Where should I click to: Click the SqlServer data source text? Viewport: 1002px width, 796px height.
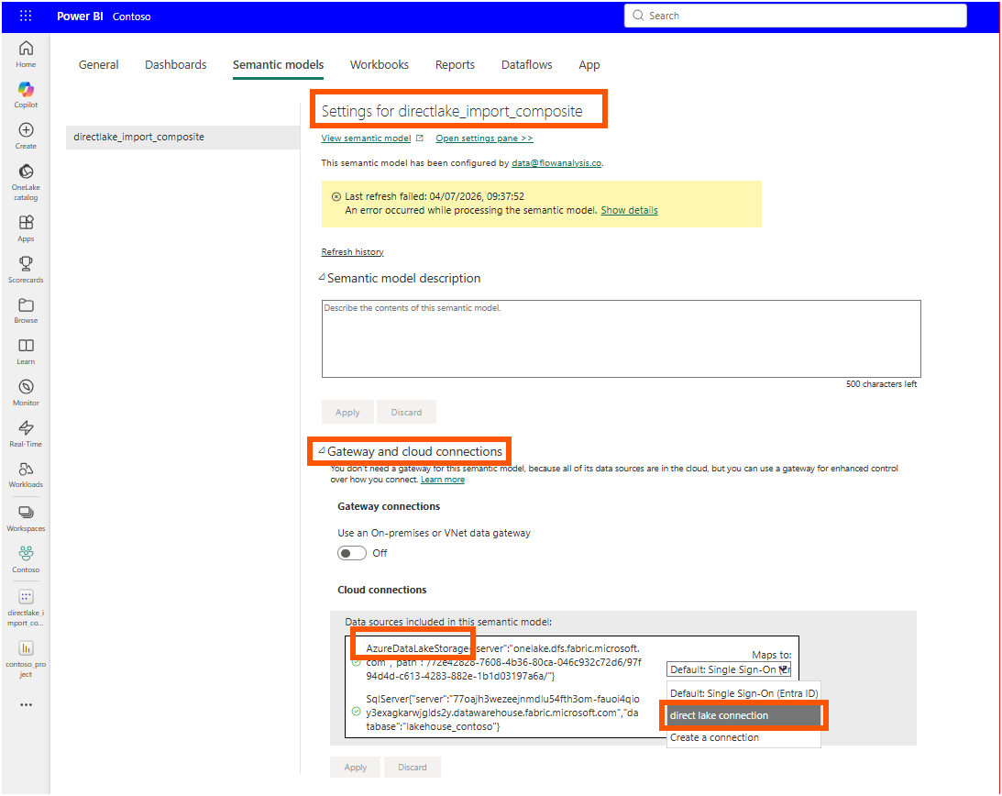pyautogui.click(x=503, y=713)
